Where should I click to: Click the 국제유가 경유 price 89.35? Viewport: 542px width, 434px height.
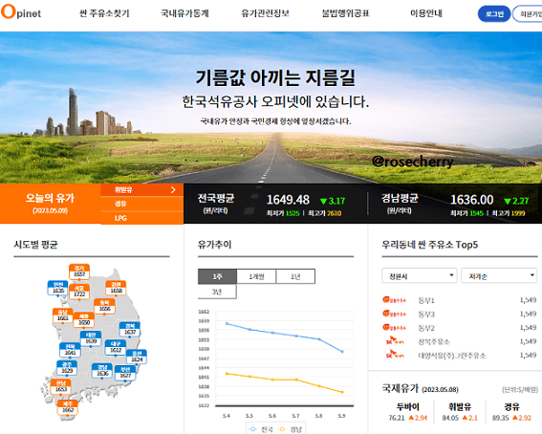click(500, 418)
